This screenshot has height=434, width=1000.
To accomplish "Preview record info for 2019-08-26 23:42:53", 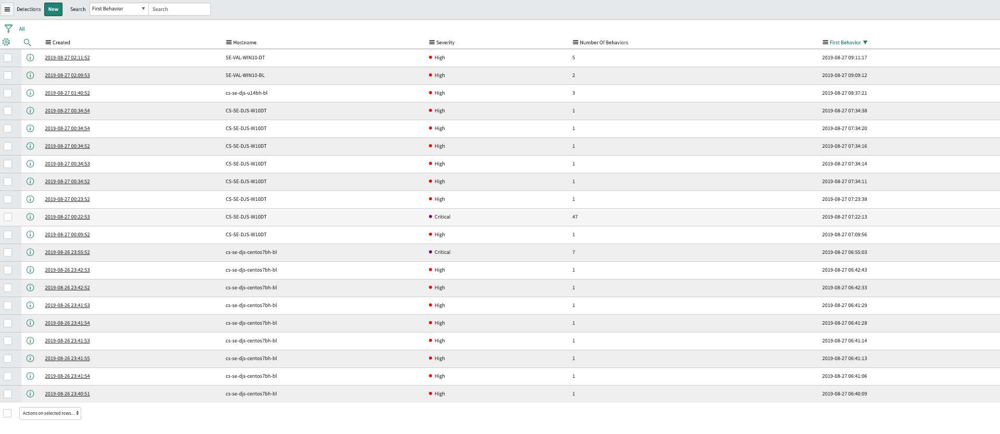I will pyautogui.click(x=30, y=270).
